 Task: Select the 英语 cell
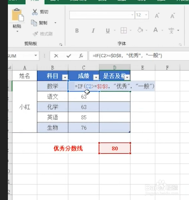click(x=53, y=117)
